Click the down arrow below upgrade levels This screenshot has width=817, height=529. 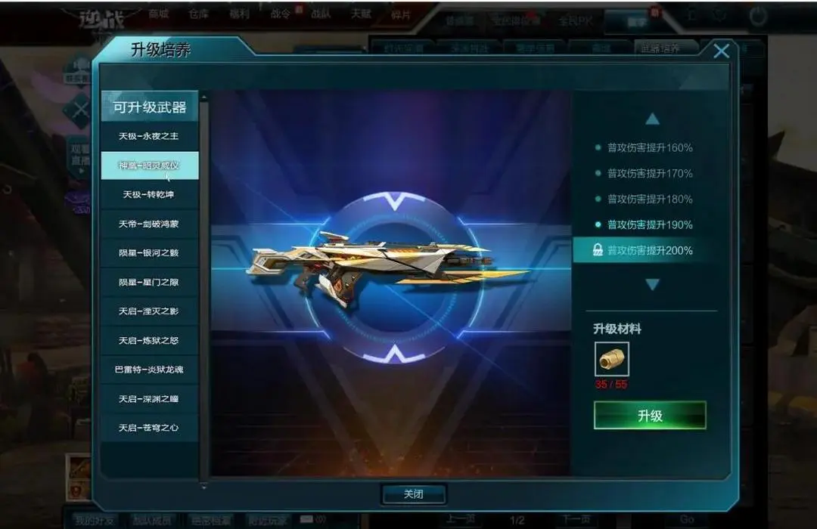652,284
